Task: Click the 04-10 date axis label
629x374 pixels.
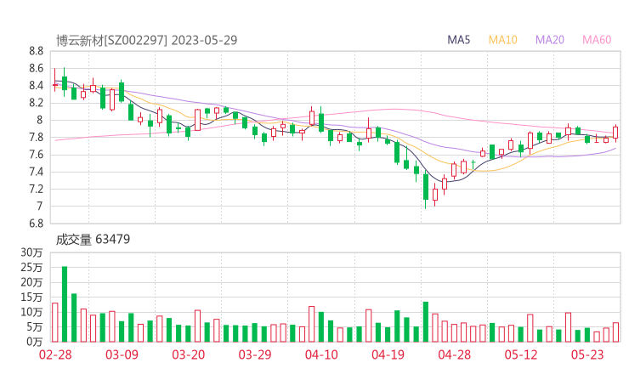Action: click(x=321, y=354)
